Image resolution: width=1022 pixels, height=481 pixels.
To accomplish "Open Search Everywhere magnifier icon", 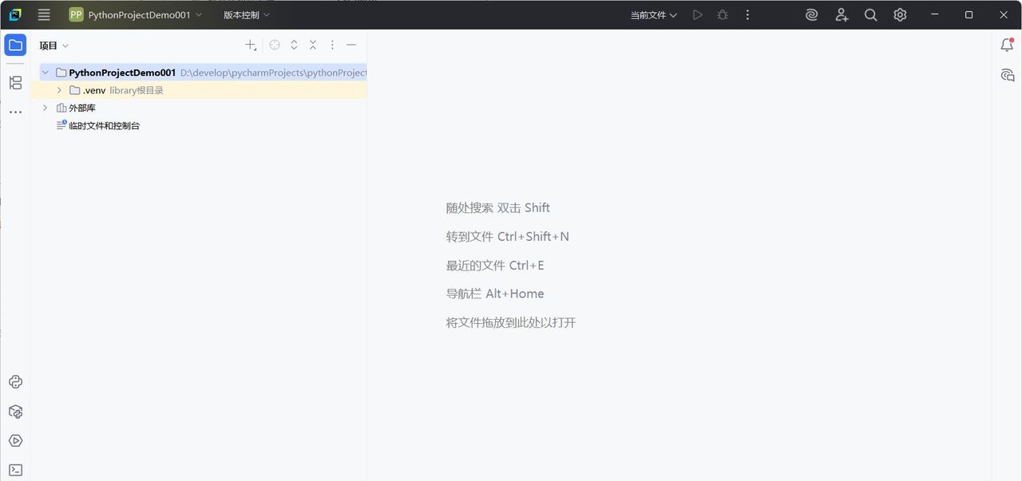I will [x=870, y=14].
